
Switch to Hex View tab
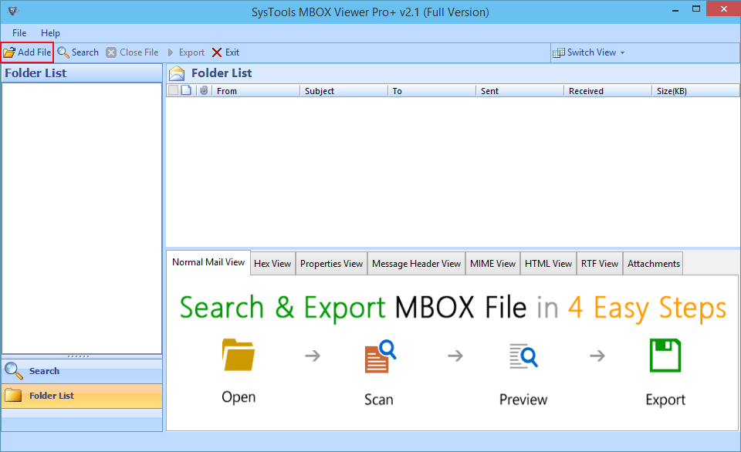pyautogui.click(x=272, y=264)
